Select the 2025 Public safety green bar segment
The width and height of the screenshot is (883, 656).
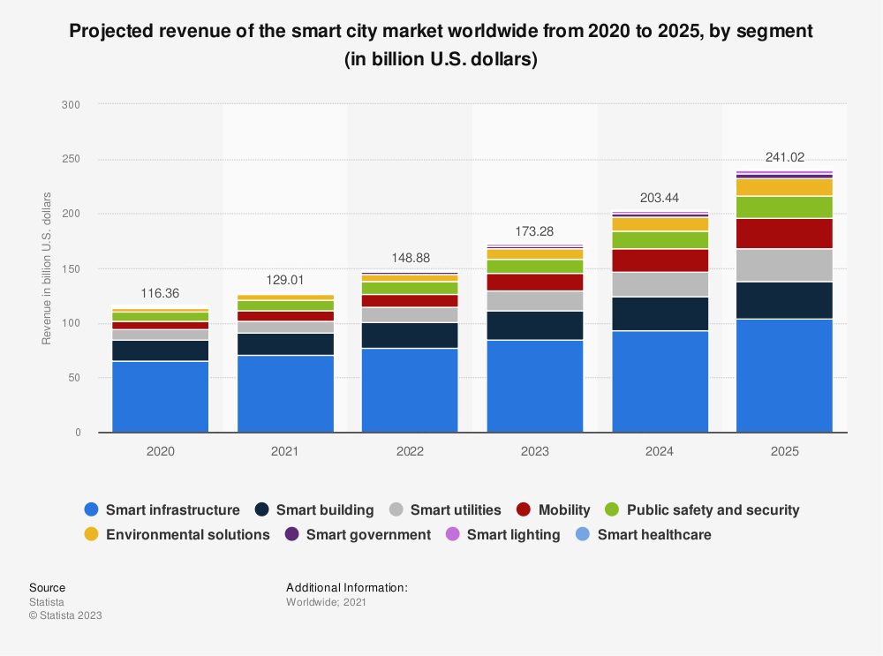[784, 207]
